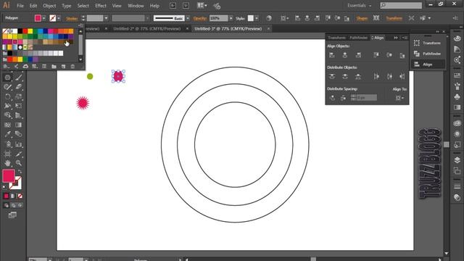Open Transform from collapsed dock
Image resolution: width=464 pixels, height=261 pixels.
tap(428, 43)
